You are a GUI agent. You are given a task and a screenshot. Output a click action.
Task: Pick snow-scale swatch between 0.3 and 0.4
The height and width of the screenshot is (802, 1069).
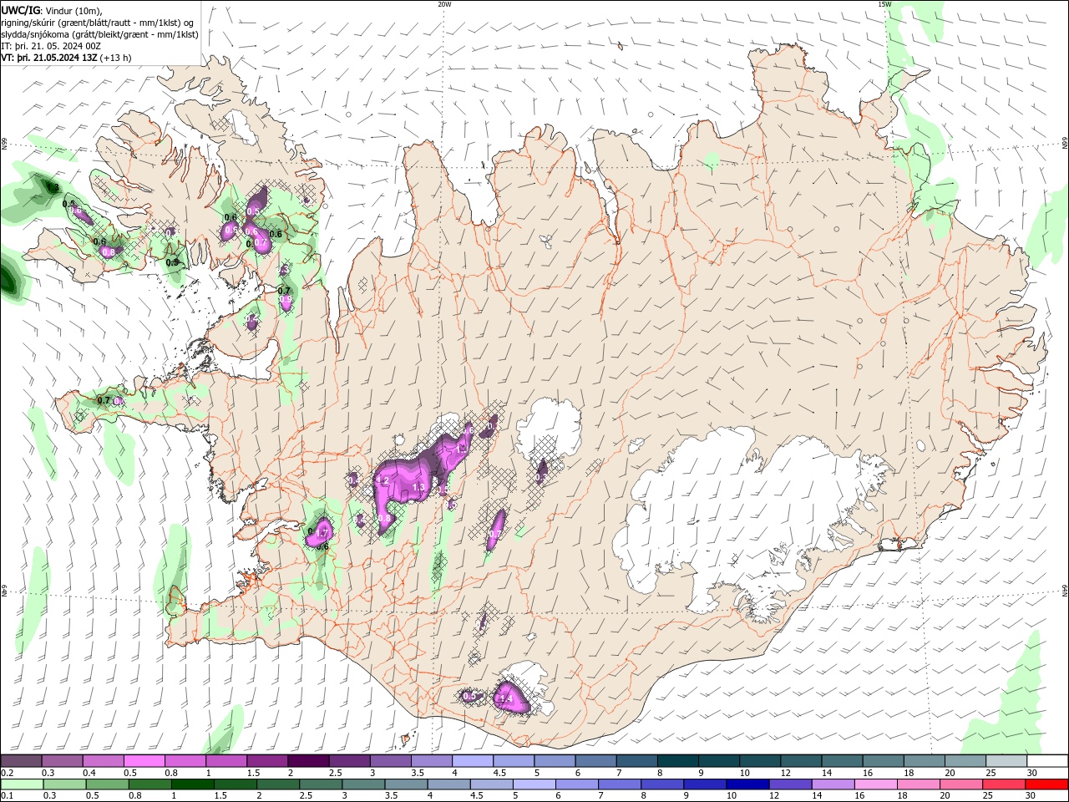coord(63,761)
